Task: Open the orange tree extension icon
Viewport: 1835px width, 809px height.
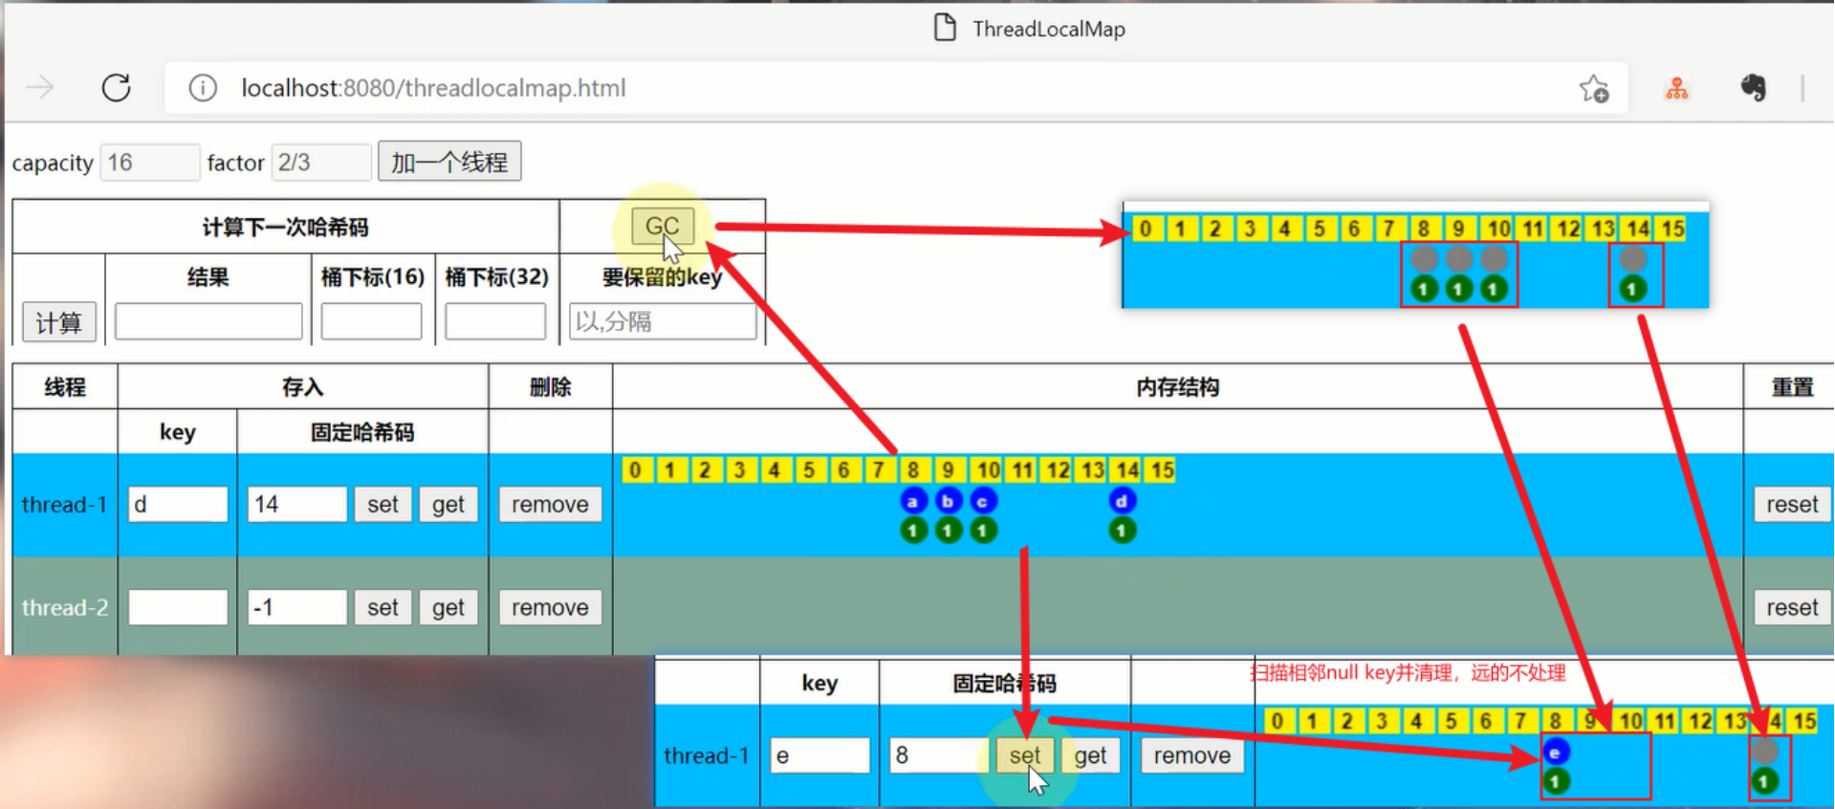Action: [x=1677, y=89]
